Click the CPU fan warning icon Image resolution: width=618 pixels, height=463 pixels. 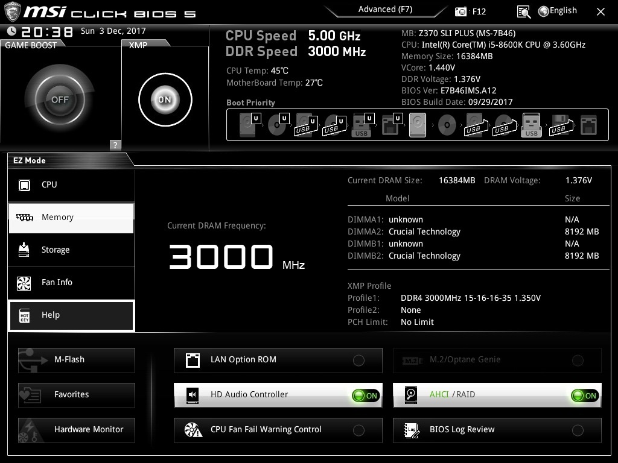tap(193, 430)
